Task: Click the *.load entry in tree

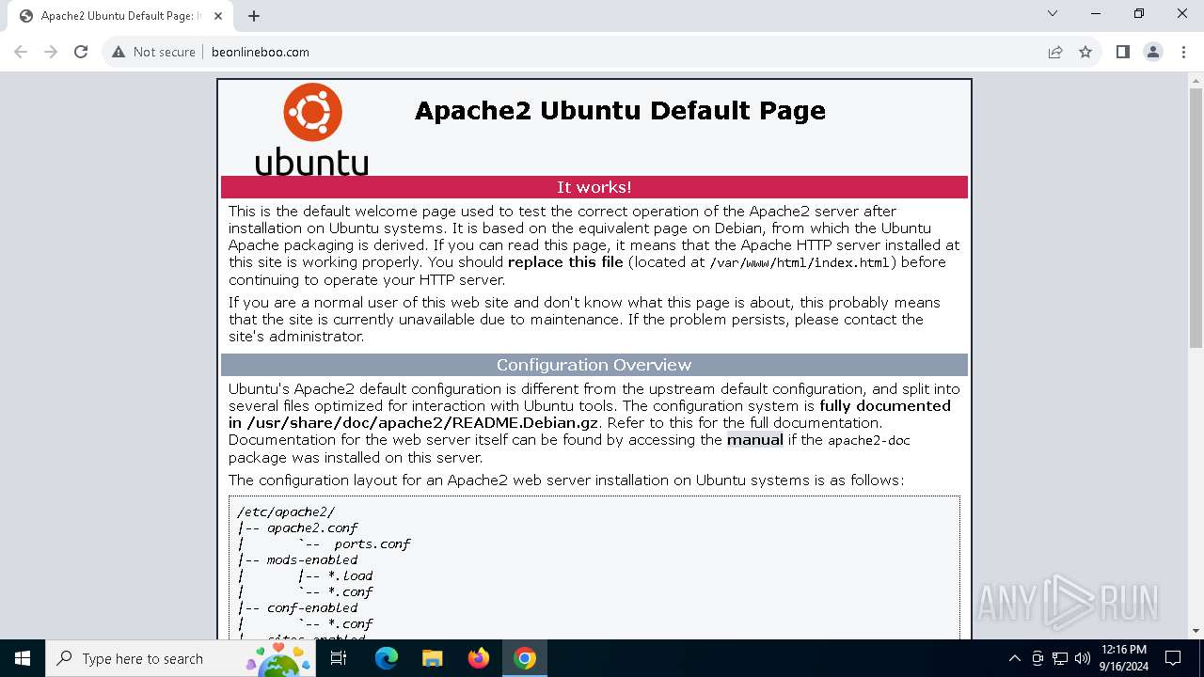Action: (x=350, y=575)
